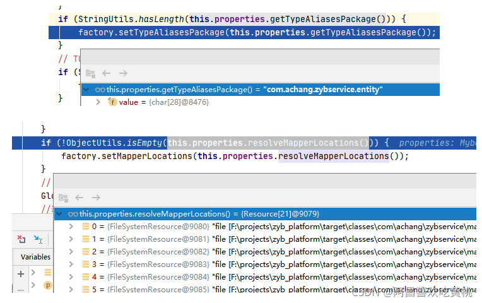
Task: Expand element 4 FileSystemResource@9084
Action: click(x=71, y=277)
